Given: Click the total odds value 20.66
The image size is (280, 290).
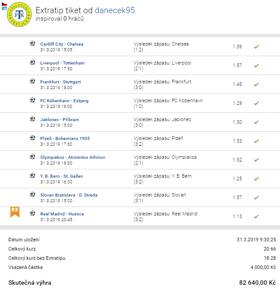Looking at the screenshot, I should click(269, 249).
